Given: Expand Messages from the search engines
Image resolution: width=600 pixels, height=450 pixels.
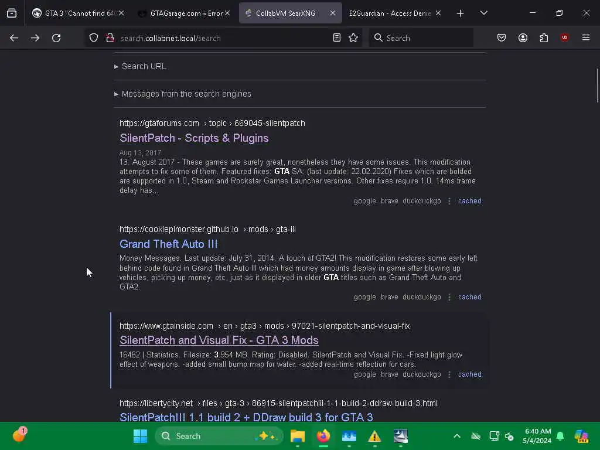Looking at the screenshot, I should click(x=183, y=94).
